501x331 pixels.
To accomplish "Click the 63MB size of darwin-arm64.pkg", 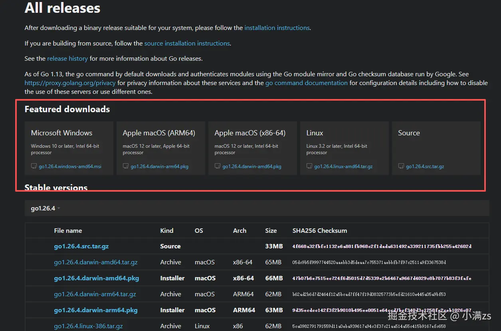I will tap(274, 310).
